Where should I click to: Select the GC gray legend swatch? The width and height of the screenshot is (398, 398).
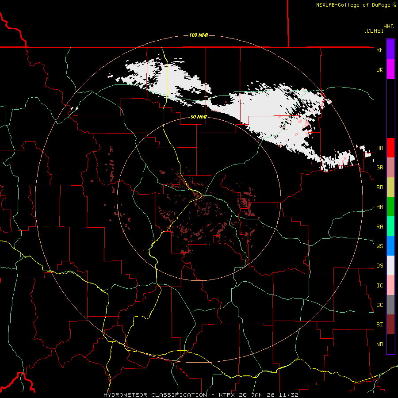(390, 305)
